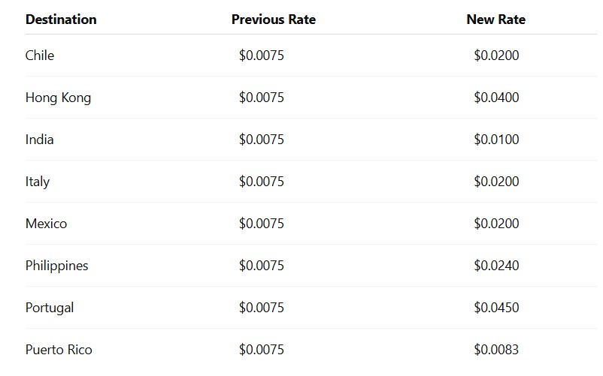603x376 pixels.
Task: Click India's new rate $0.0100
Action: [x=496, y=140]
